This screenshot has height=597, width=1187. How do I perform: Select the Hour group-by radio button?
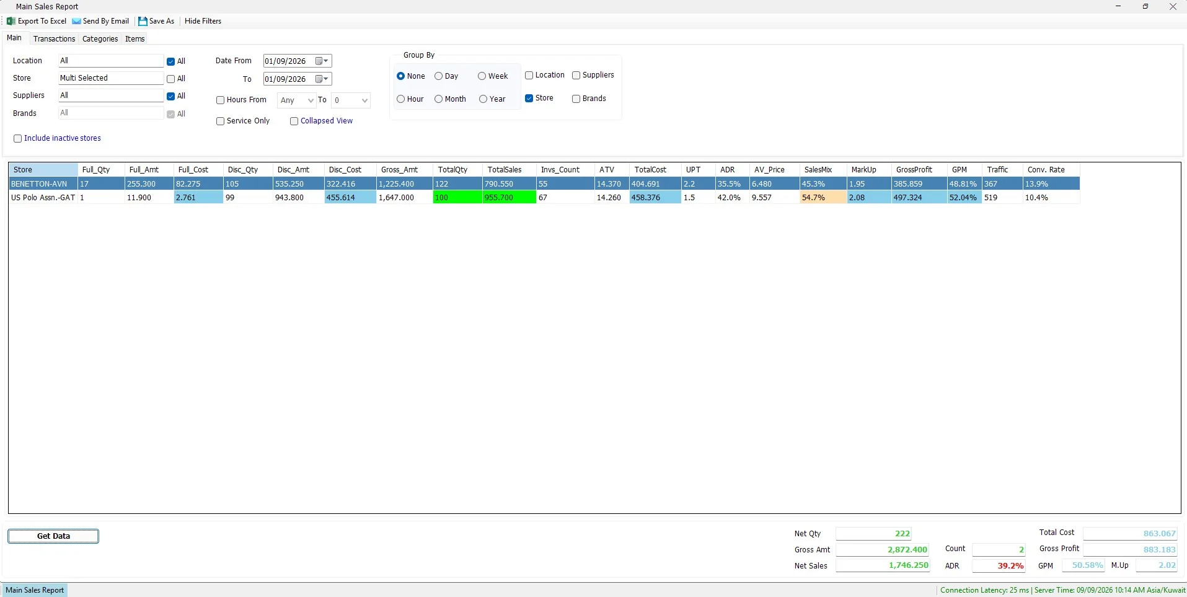pos(400,99)
